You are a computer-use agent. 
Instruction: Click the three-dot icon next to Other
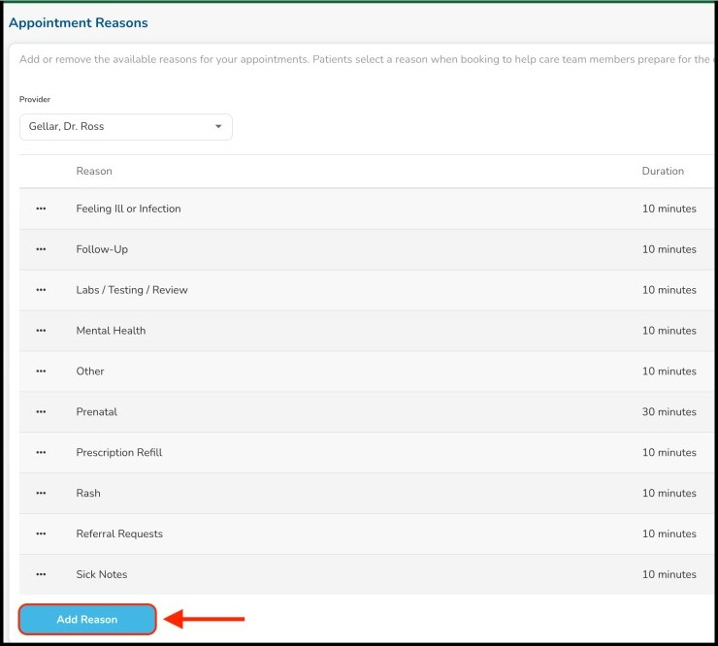click(41, 371)
